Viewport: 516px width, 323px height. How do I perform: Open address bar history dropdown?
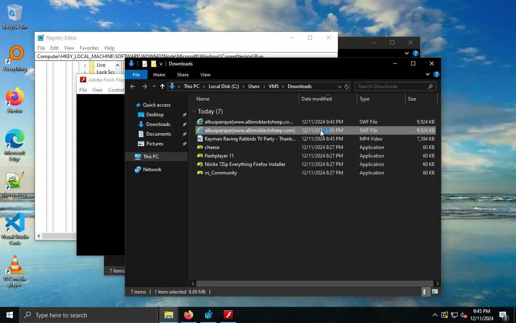pyautogui.click(x=339, y=86)
